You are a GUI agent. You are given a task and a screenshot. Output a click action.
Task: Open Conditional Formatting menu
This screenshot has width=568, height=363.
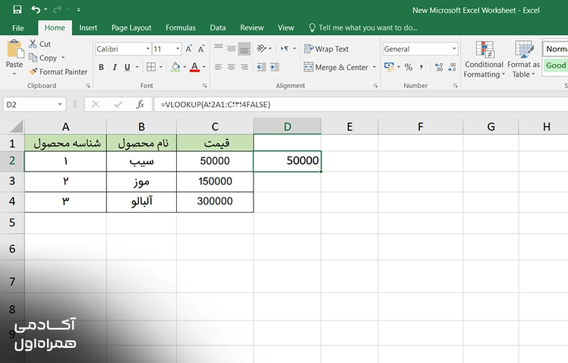[484, 59]
